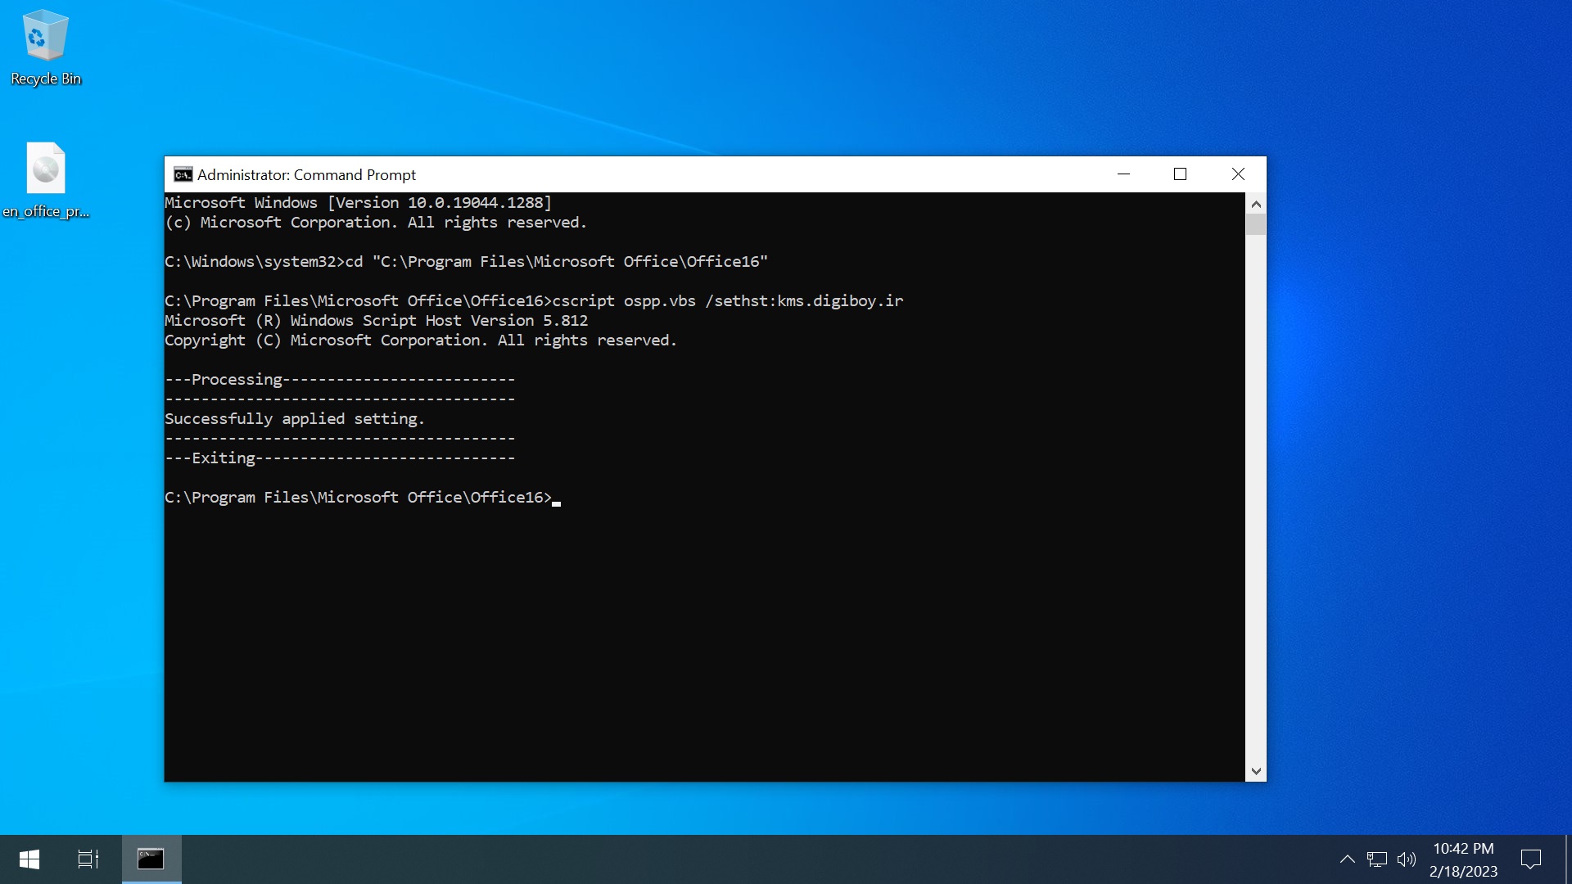Click the "Copyright (C) Microsoft Corporation" line

(421, 341)
